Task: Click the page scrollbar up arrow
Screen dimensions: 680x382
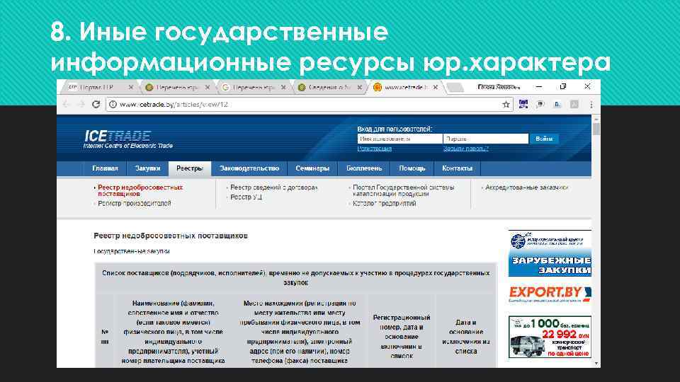Action: [x=596, y=118]
